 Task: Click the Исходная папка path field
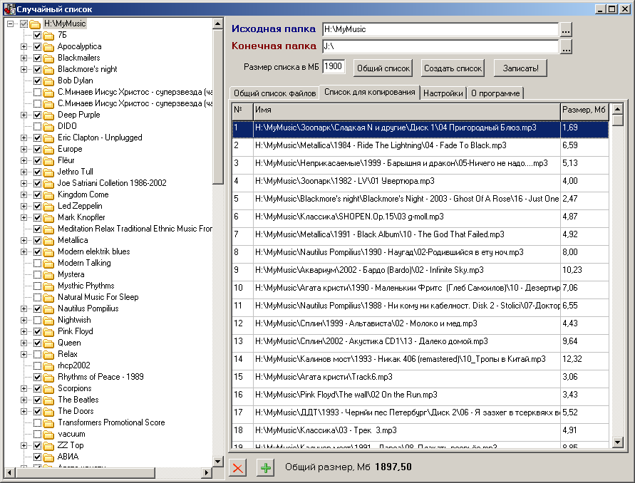[440, 29]
